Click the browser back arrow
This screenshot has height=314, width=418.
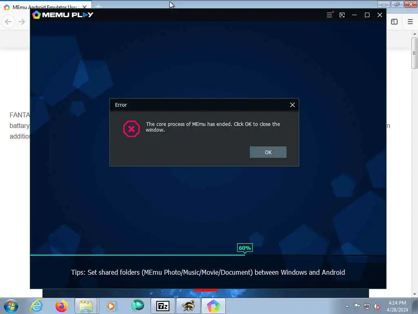[x=8, y=22]
